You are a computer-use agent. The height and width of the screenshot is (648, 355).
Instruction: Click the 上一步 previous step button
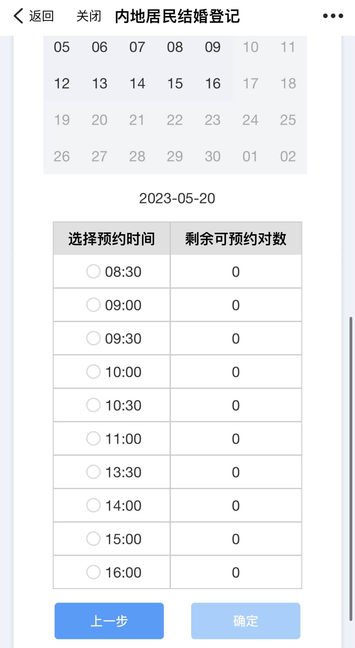(109, 621)
